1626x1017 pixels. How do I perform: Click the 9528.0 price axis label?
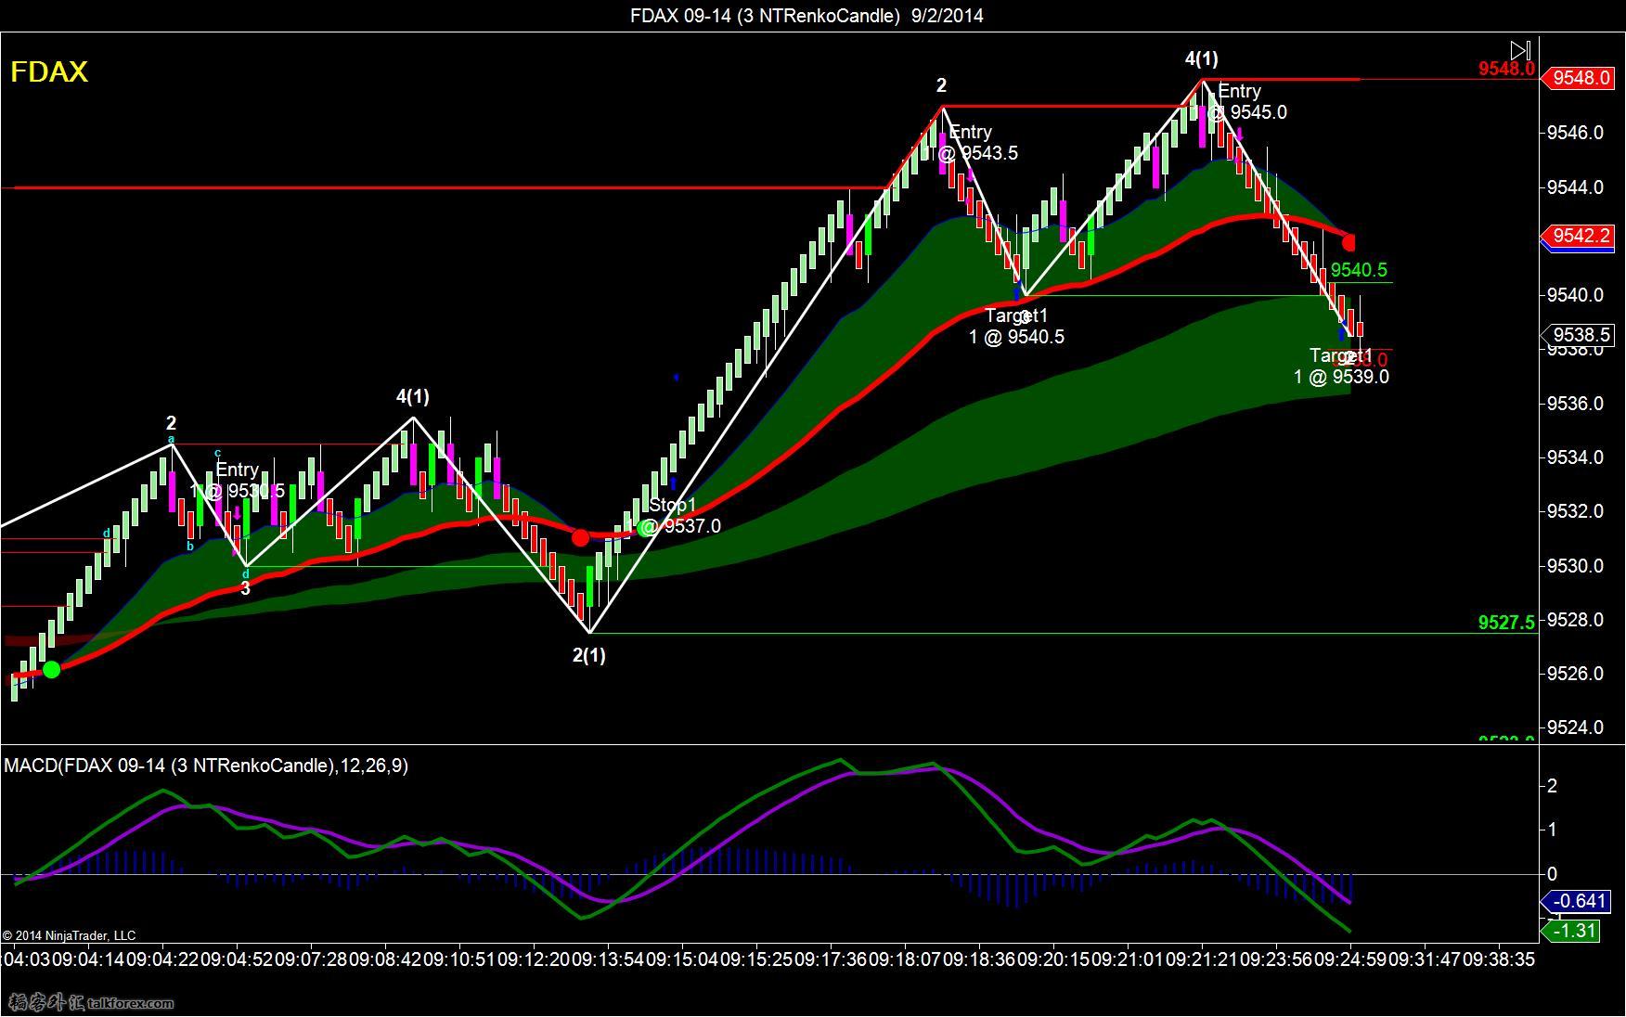(x=1575, y=620)
